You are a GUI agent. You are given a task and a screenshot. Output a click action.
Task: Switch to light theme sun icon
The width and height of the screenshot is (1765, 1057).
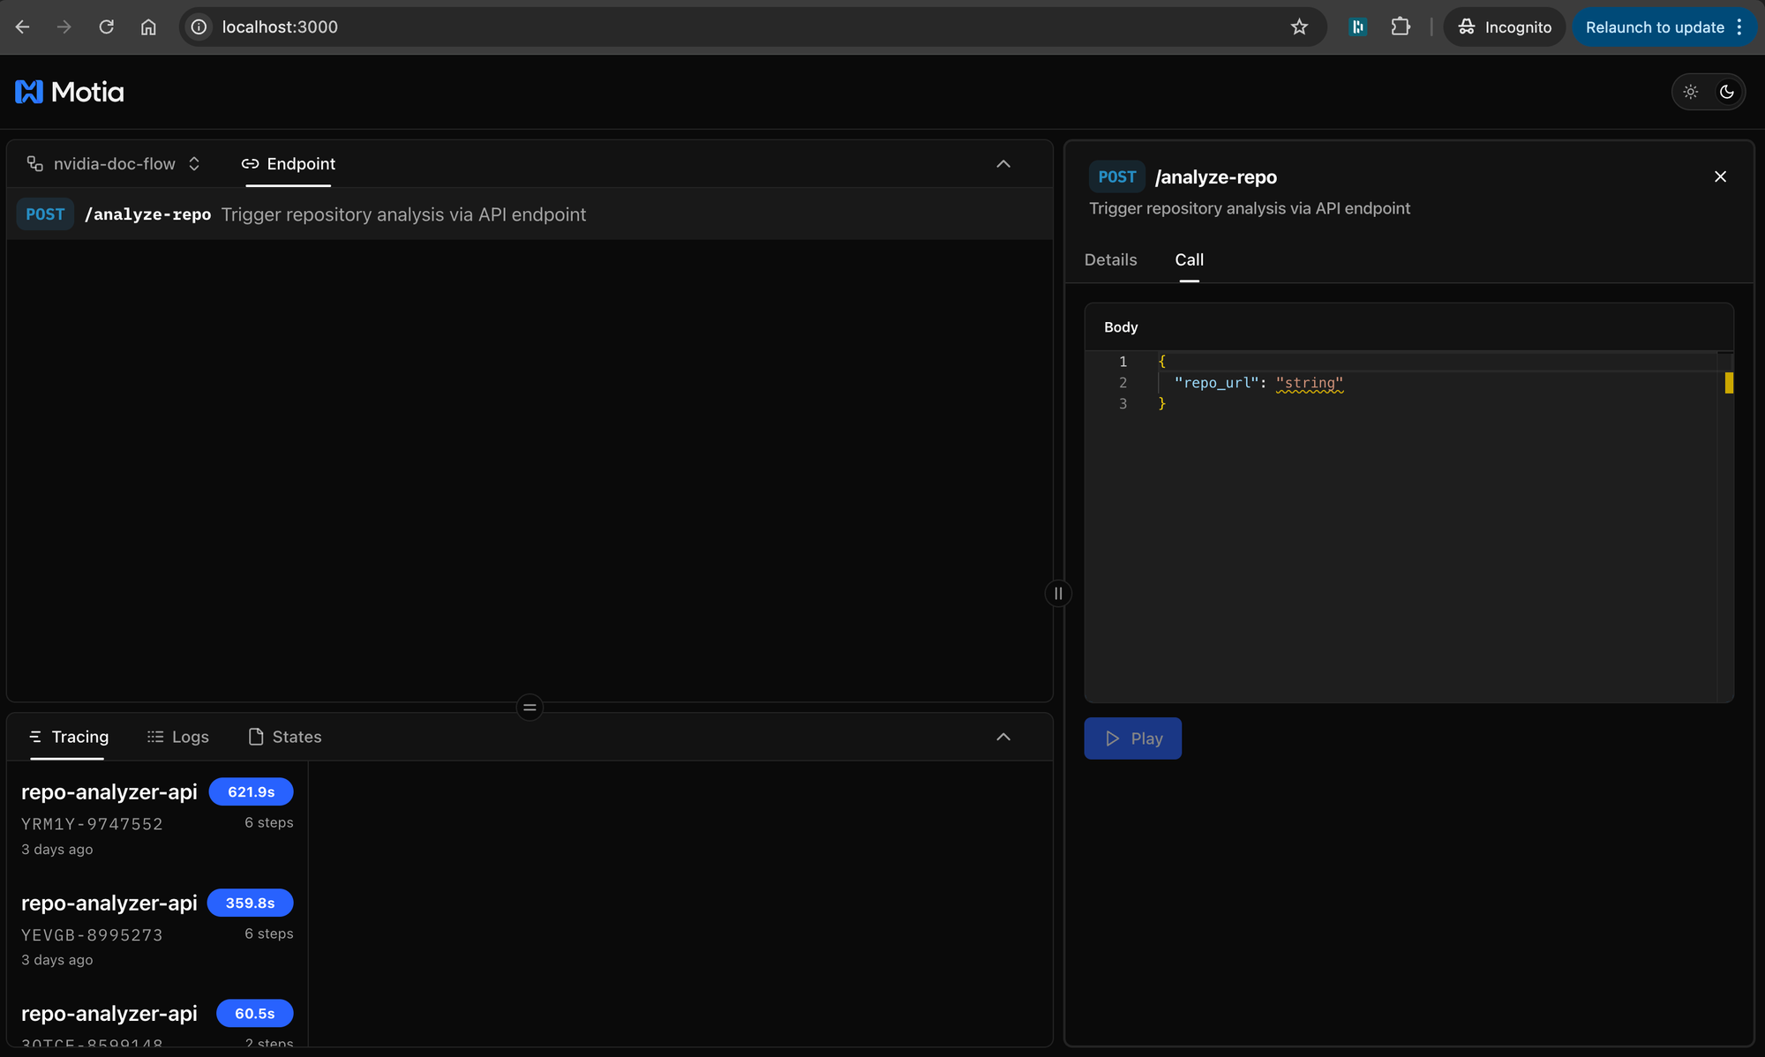1690,92
